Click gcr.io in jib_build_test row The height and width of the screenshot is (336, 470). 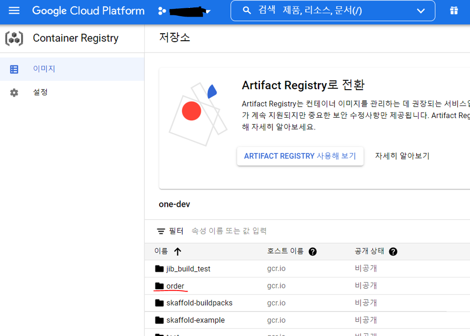[276, 269]
